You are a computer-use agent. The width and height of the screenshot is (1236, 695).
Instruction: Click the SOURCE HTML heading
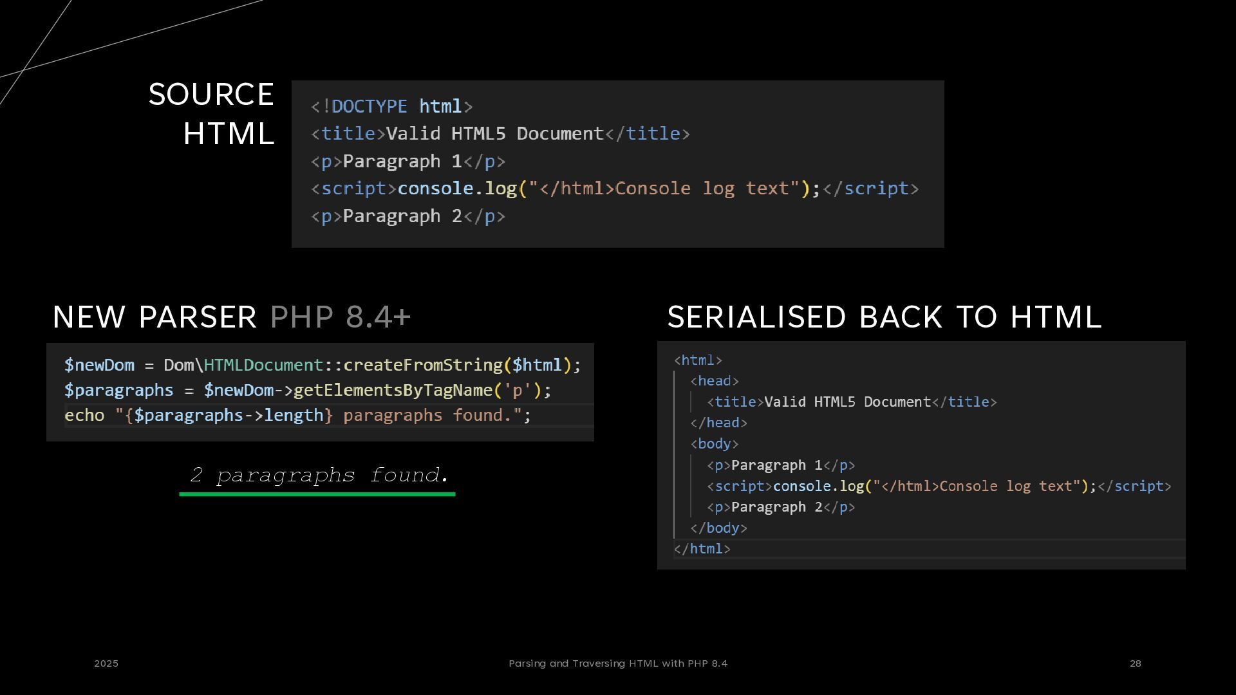click(212, 114)
